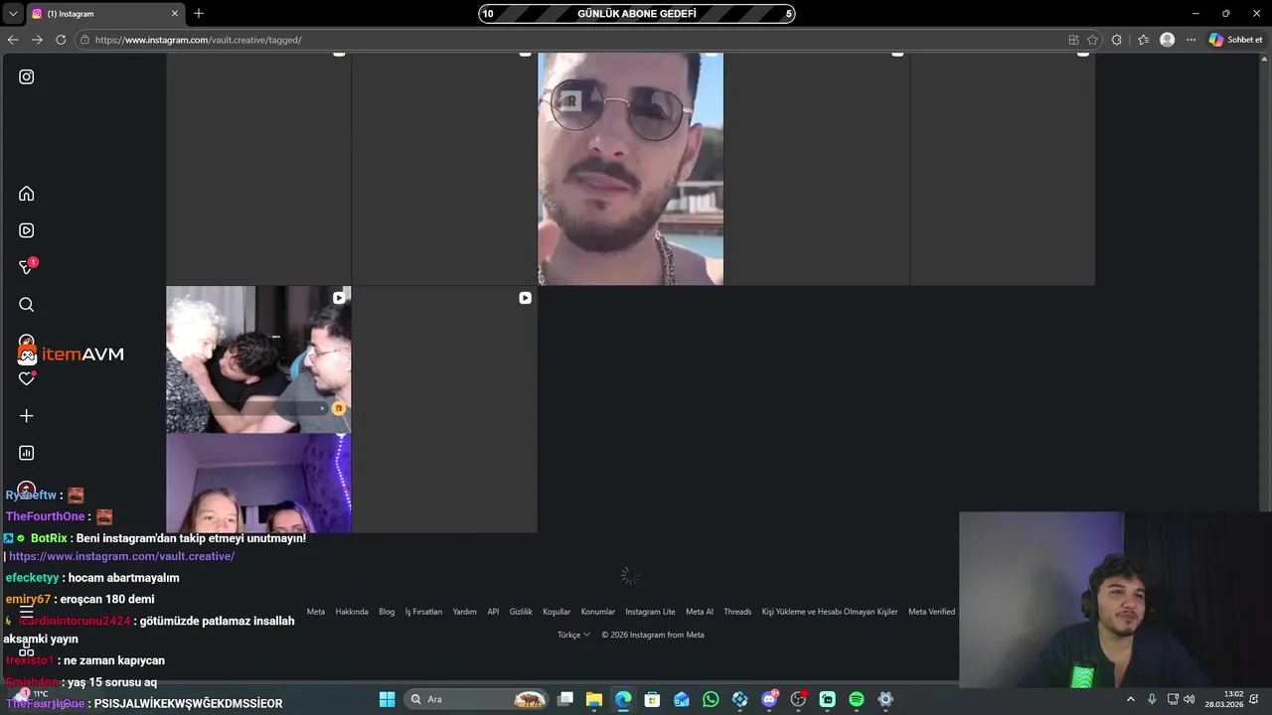1272x715 pixels.
Task: Open the Yardım footer link
Action: [464, 612]
